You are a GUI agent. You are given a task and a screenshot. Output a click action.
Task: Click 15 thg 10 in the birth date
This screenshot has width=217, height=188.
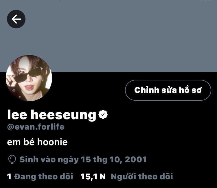[101, 160]
